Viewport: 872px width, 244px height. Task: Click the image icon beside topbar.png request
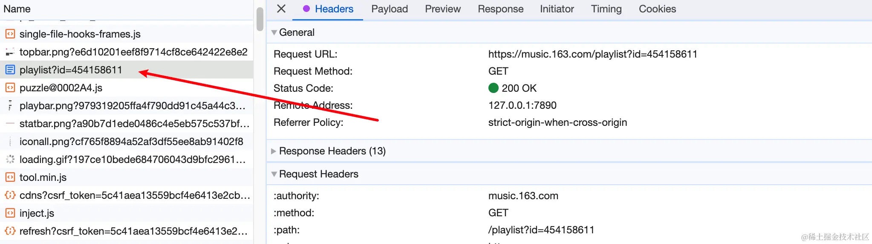[10, 52]
